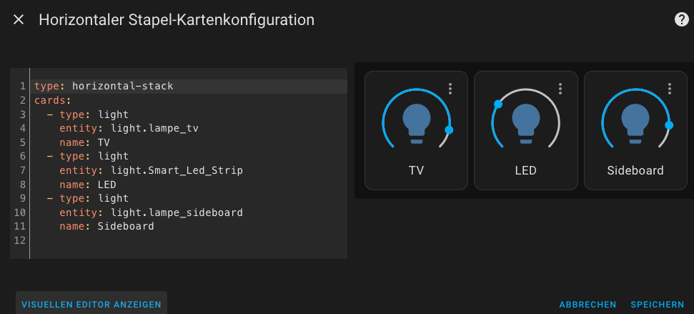Click TV brightness slider handle
Screen dimensions: 694x314
pos(449,129)
